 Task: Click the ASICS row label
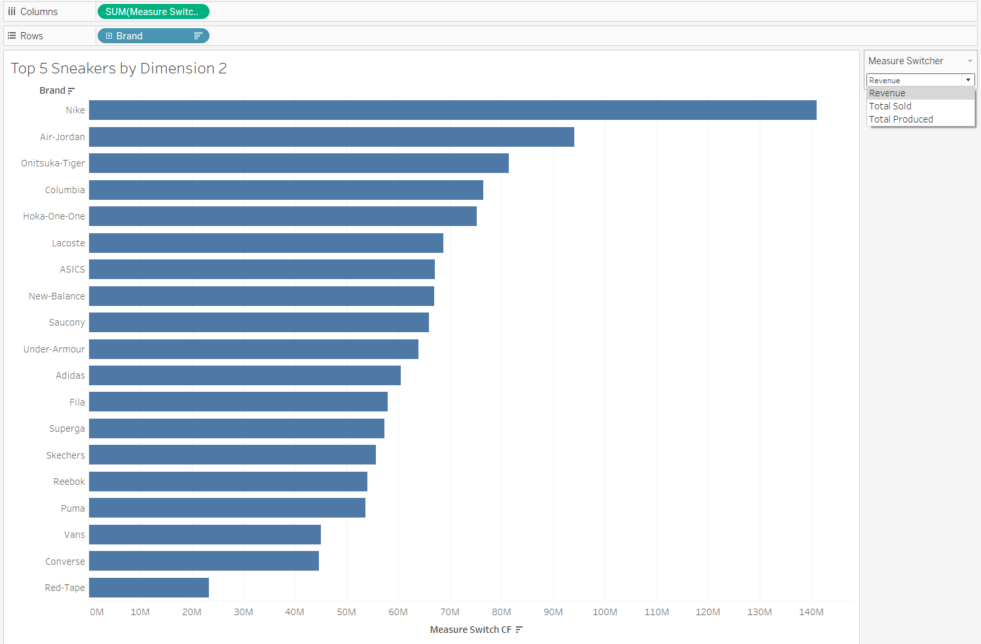click(x=73, y=269)
